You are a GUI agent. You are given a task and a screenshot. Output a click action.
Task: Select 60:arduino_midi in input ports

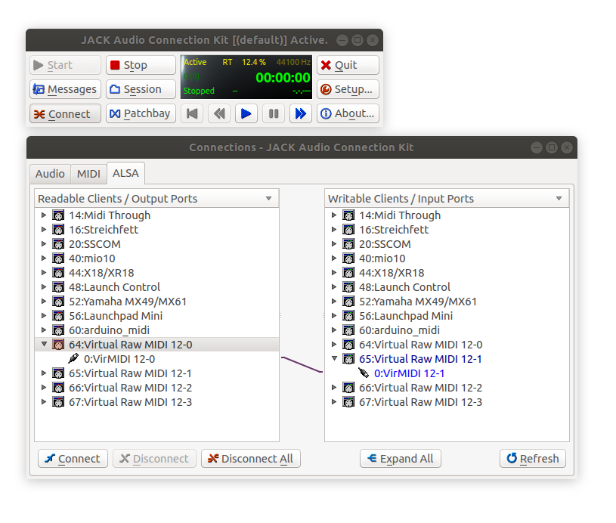(399, 330)
